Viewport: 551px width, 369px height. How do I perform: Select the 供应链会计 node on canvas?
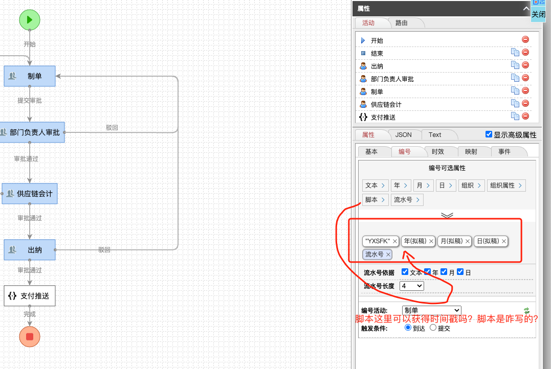[x=30, y=194]
